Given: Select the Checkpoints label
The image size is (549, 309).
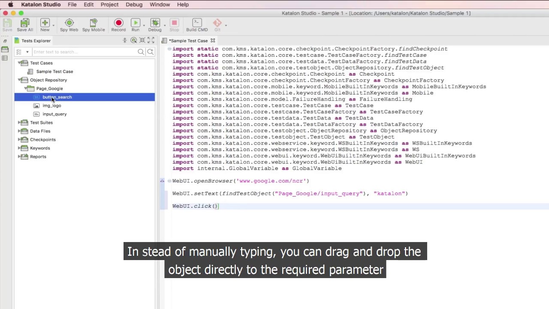Looking at the screenshot, I should (43, 139).
